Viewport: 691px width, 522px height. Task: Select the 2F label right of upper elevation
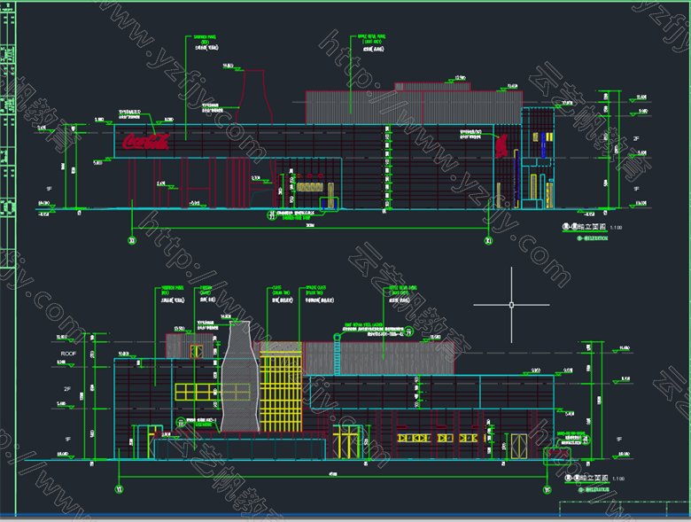(x=636, y=138)
